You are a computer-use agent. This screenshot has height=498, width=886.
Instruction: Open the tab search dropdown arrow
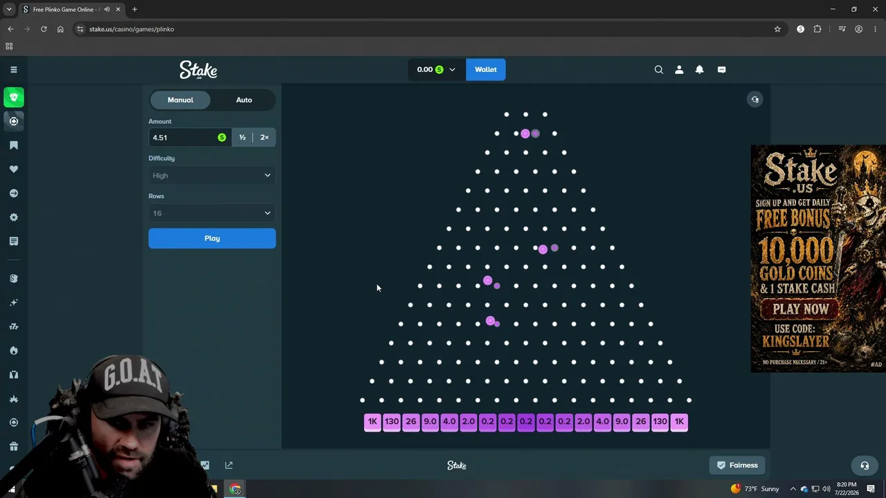coord(9,10)
